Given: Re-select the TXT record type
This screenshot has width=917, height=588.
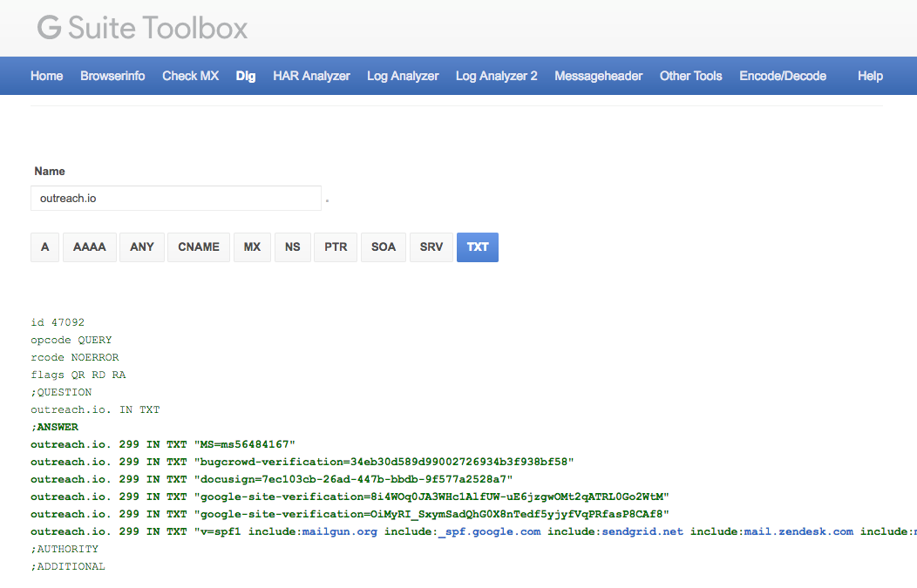Looking at the screenshot, I should click(477, 247).
